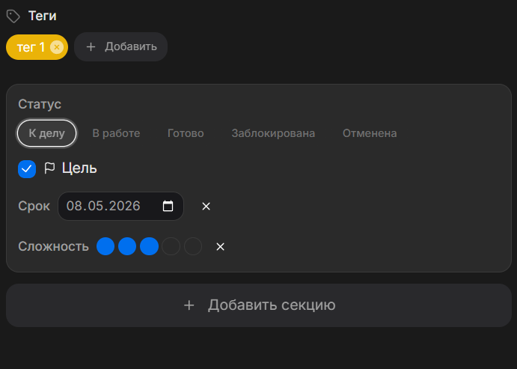This screenshot has height=369, width=517.
Task: Set Сложность to the fifth dot
Action: [x=193, y=246]
